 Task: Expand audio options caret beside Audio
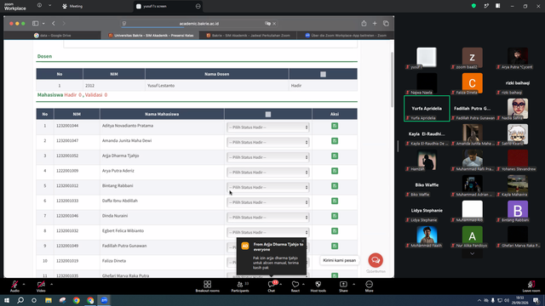(24, 284)
